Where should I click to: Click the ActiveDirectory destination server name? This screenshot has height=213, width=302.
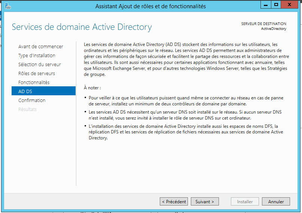click(274, 29)
